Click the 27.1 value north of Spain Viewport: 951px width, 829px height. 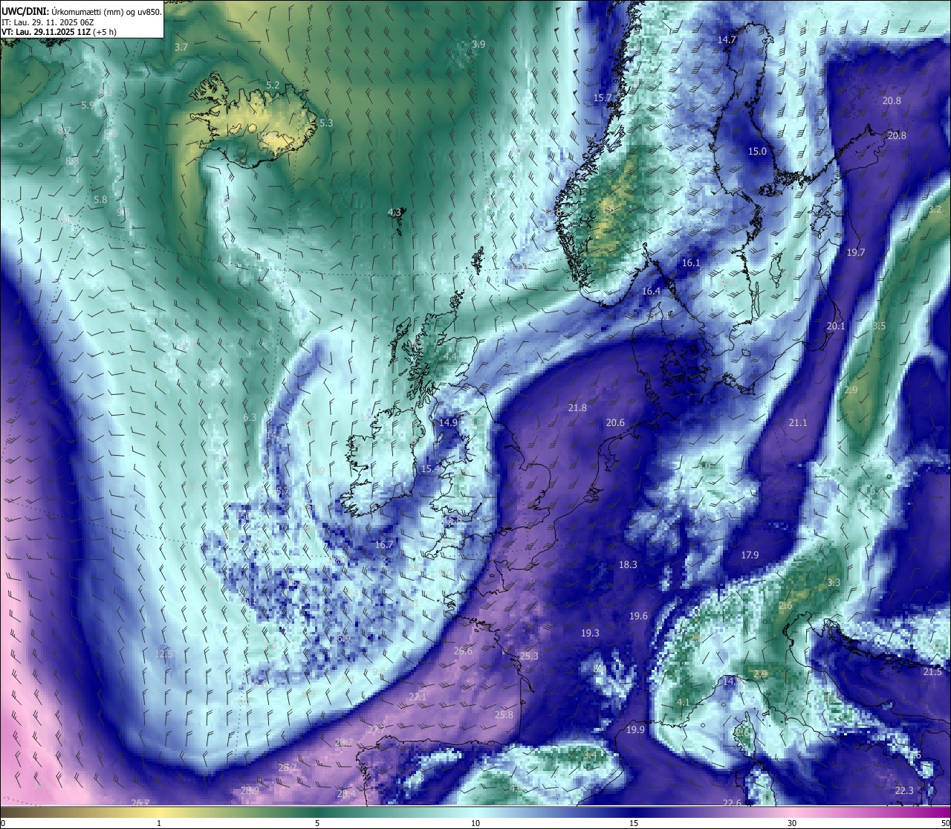point(418,697)
